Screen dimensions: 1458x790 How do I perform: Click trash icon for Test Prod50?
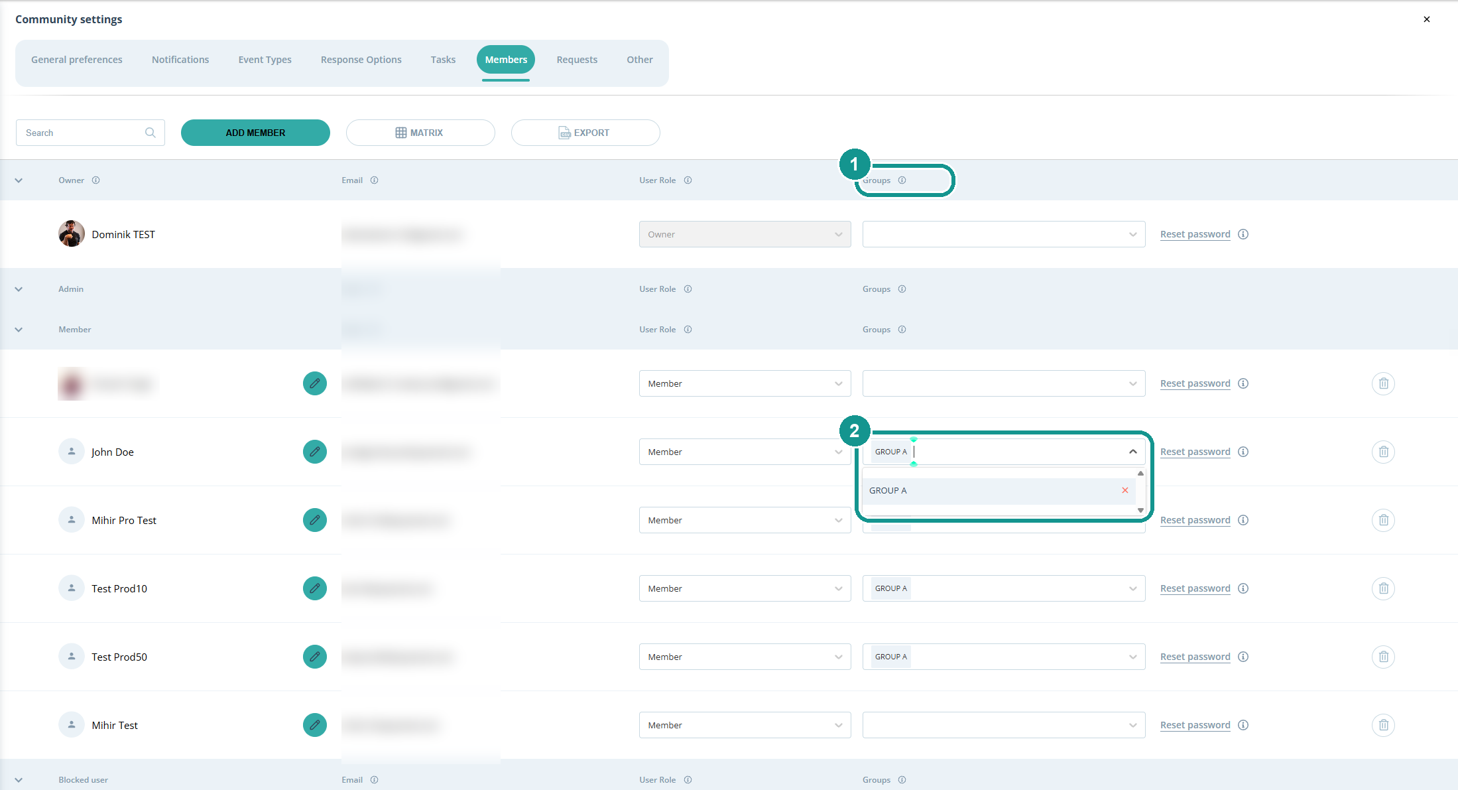coord(1383,657)
